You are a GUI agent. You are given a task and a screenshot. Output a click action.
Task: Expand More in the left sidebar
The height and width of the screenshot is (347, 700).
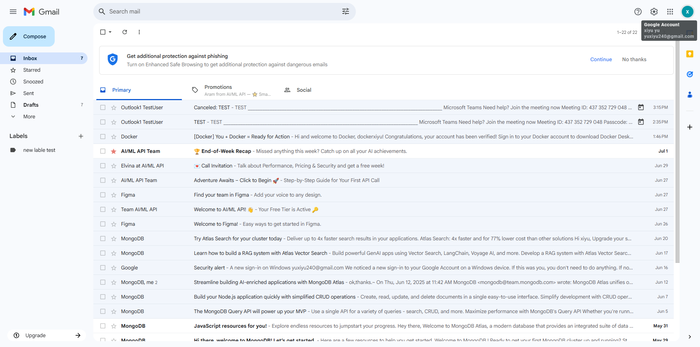pyautogui.click(x=29, y=117)
